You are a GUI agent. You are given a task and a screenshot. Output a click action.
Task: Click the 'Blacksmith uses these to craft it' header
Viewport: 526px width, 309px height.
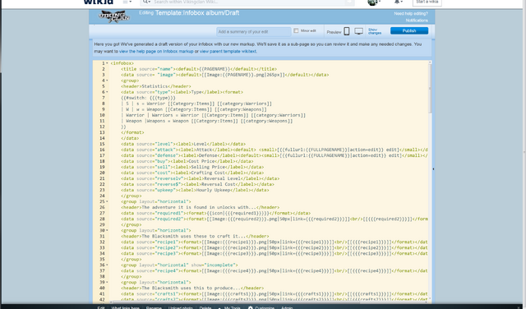(x=195, y=236)
